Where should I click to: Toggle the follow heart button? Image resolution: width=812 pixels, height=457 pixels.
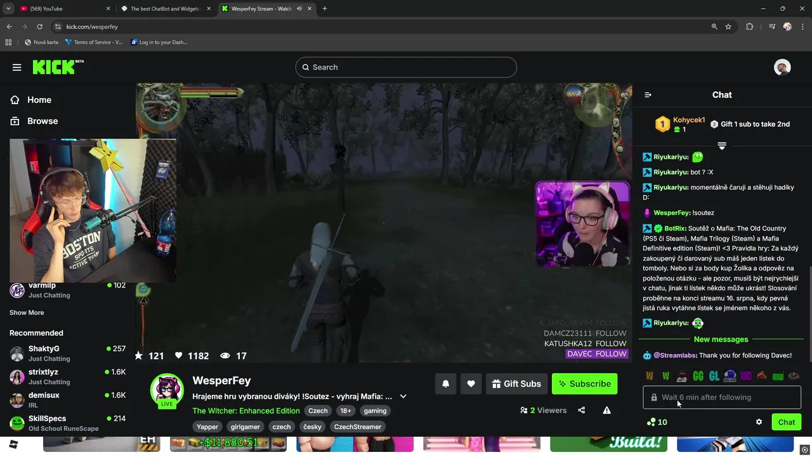[471, 383]
